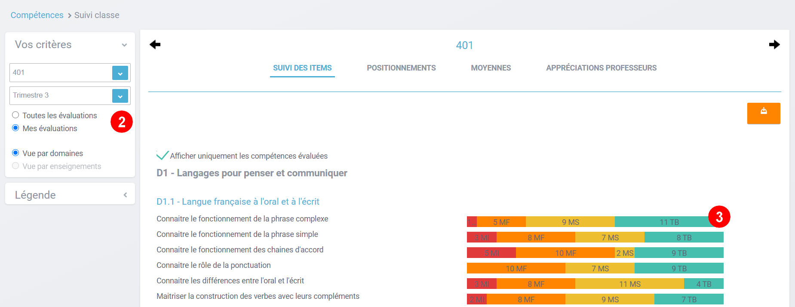This screenshot has height=307, width=795.
Task: Click the right arrow to next class
Action: [x=774, y=45]
